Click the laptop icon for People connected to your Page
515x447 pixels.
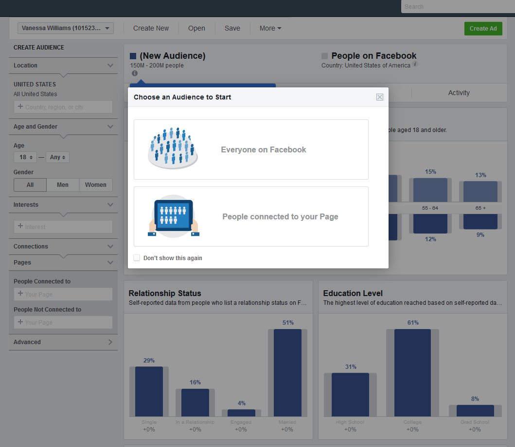point(173,216)
